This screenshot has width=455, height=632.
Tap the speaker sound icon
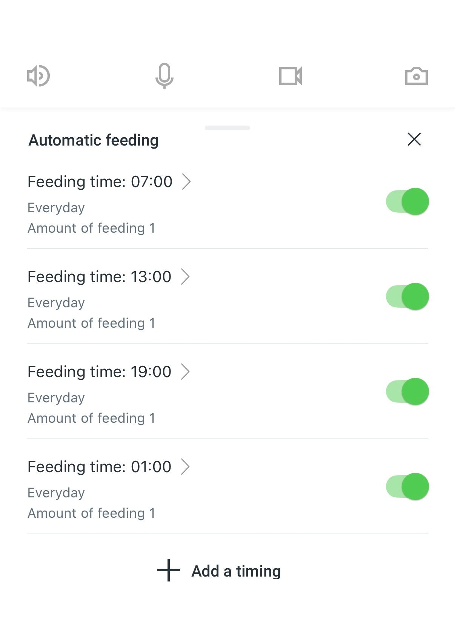click(x=38, y=76)
